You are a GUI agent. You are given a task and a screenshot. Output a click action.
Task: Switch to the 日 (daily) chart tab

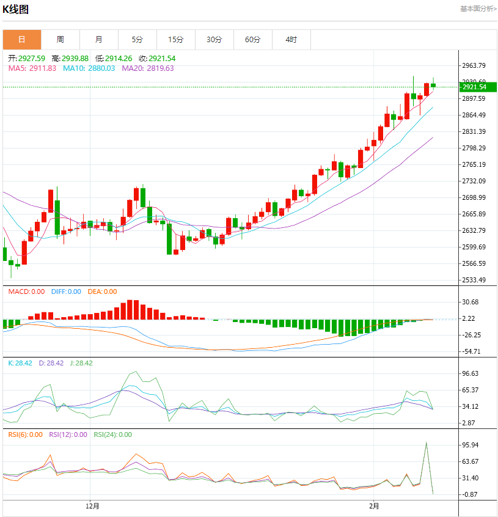pyautogui.click(x=22, y=40)
